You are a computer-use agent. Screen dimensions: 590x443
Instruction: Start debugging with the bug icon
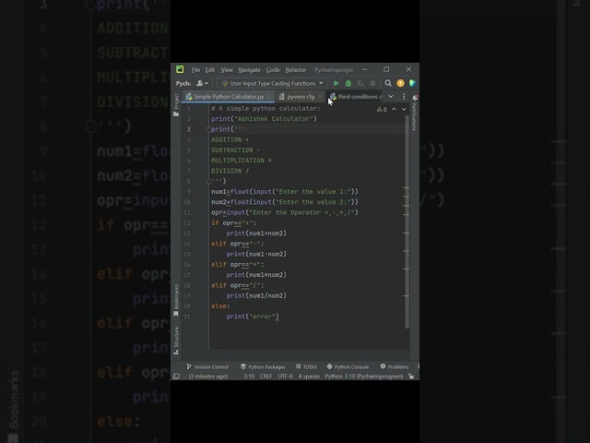[x=348, y=83]
